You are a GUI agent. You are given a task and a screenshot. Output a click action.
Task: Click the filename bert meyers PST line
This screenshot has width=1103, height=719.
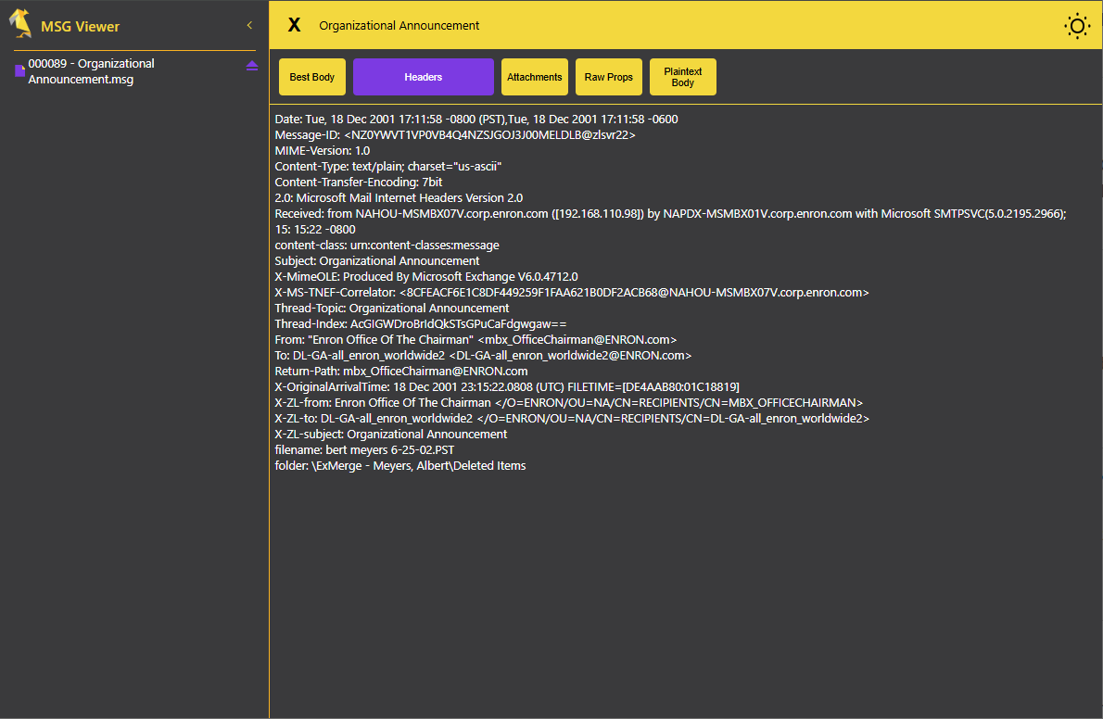(x=364, y=450)
